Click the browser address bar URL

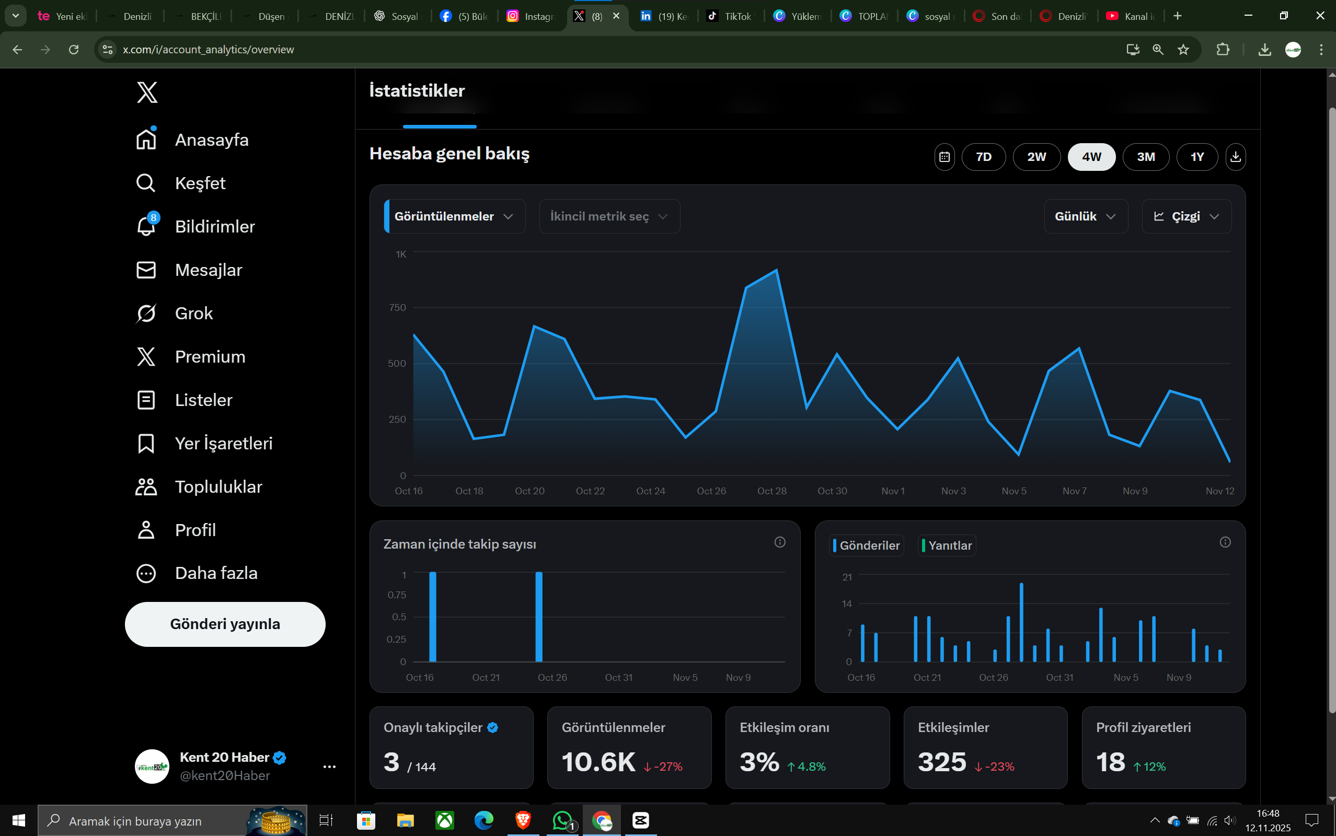pyautogui.click(x=208, y=50)
